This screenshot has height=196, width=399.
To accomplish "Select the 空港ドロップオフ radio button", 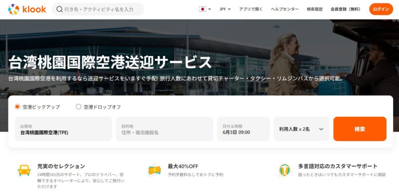I will (78, 107).
